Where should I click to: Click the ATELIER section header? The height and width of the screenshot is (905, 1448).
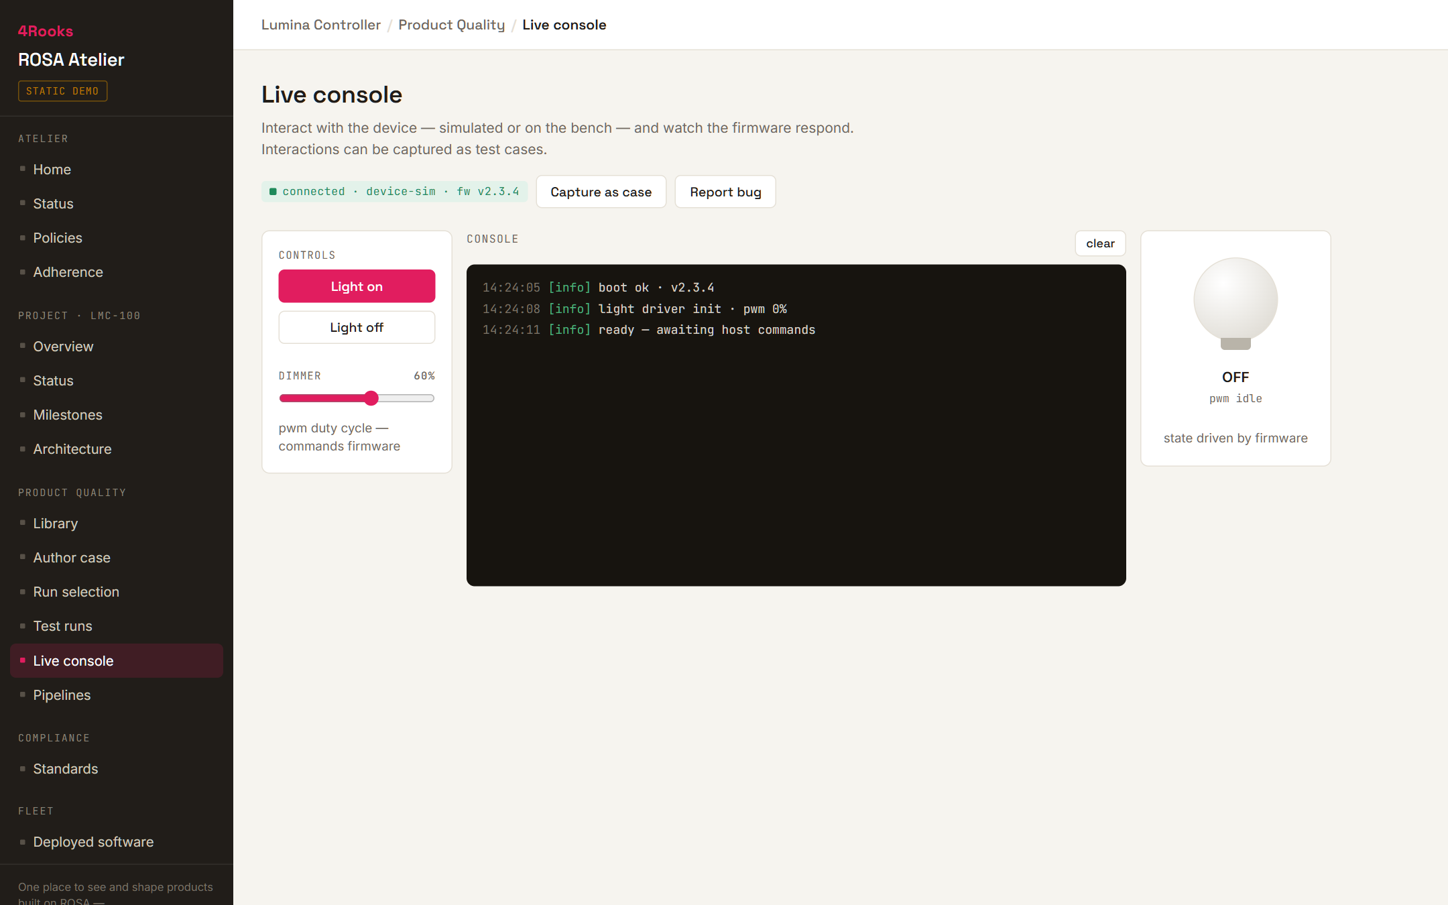(x=43, y=139)
